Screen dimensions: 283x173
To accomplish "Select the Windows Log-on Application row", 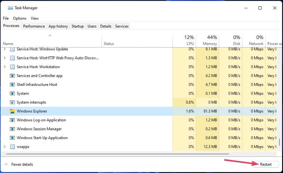I will [139, 120].
